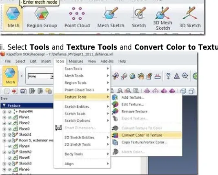Screen dimensions: 218x175
Task: Open the Holes combo box dropdown arrow
Action: click(52, 76)
